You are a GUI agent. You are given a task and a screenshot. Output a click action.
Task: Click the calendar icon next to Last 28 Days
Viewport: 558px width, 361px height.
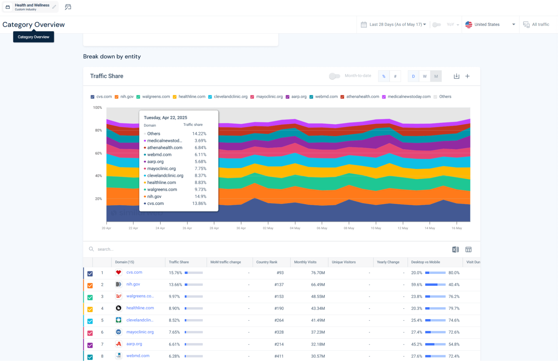pyautogui.click(x=364, y=24)
